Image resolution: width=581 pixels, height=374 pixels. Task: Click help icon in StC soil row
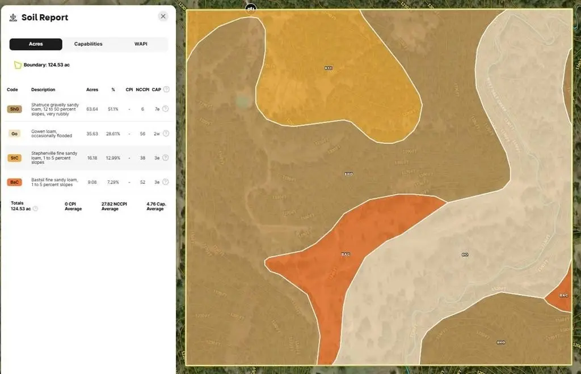[x=166, y=158]
